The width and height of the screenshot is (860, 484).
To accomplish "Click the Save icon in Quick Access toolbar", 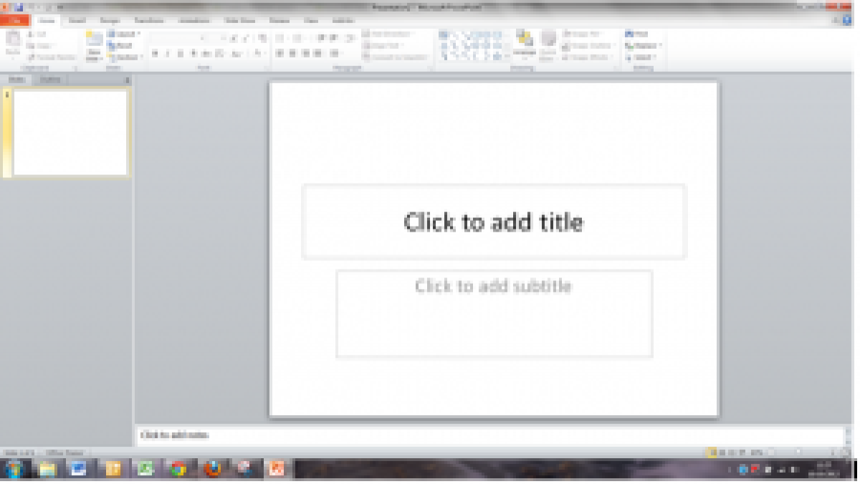I will (19, 7).
